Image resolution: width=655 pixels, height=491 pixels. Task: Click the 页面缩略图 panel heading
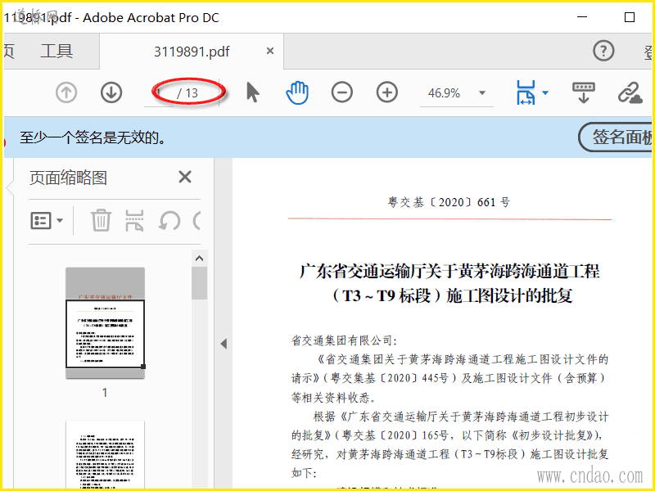(x=69, y=178)
